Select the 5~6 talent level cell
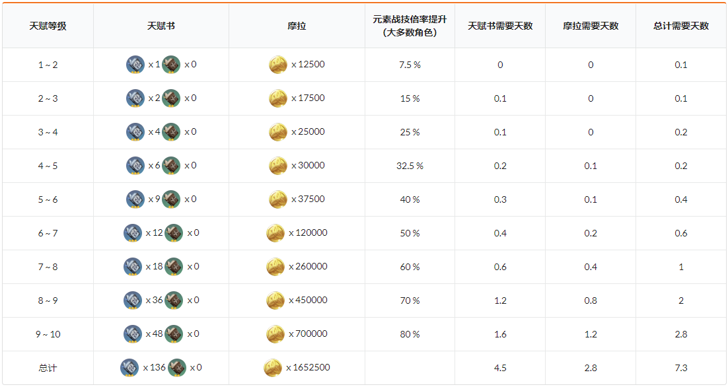The image size is (728, 387). tap(48, 199)
